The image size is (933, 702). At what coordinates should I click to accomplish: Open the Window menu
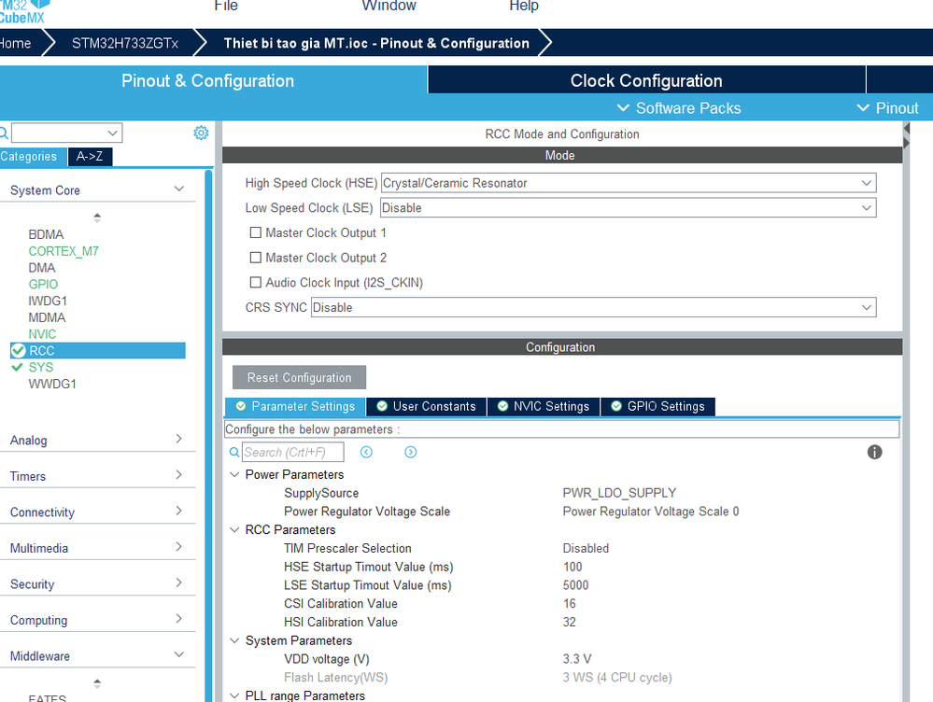(x=389, y=6)
